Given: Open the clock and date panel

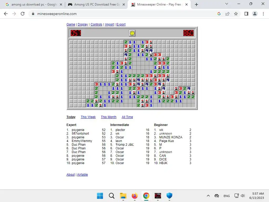Looking at the screenshot, I should [x=257, y=196].
